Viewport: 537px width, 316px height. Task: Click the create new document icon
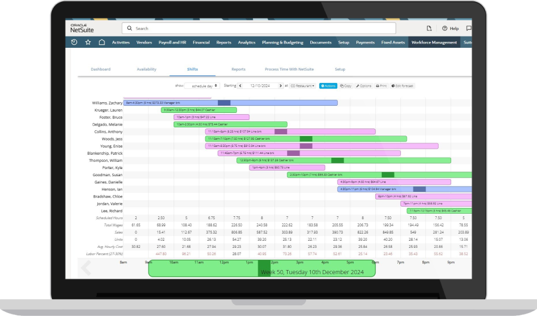(429, 28)
